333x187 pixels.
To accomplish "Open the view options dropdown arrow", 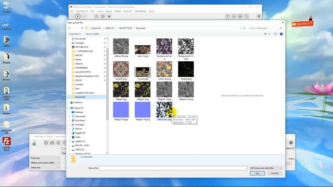I will click(x=270, y=34).
